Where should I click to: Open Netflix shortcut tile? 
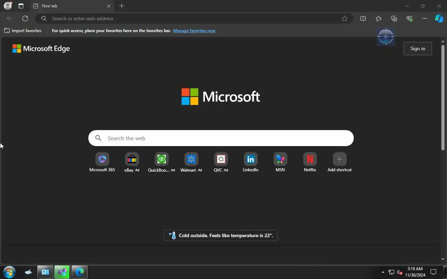pos(310,162)
